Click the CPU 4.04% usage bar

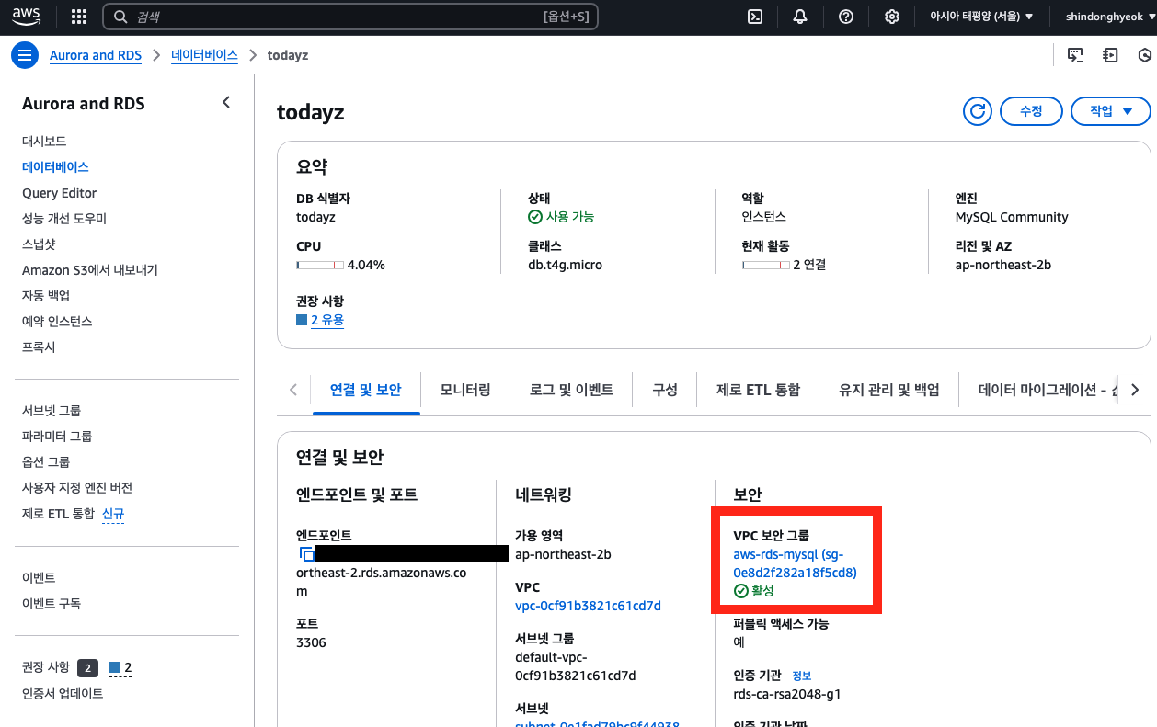(x=320, y=265)
